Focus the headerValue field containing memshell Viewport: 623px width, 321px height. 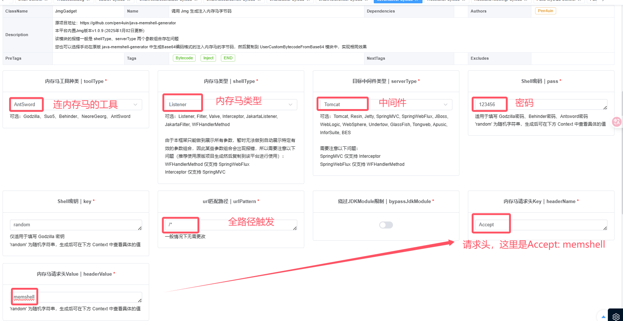(74, 297)
